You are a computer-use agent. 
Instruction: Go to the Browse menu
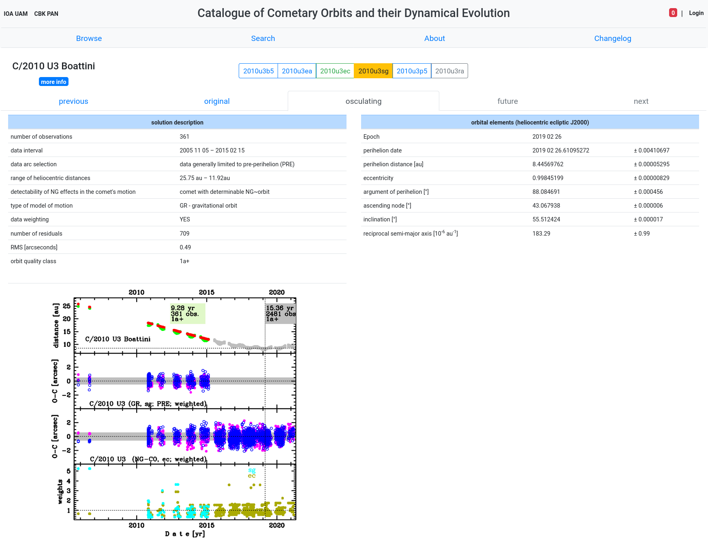point(89,39)
